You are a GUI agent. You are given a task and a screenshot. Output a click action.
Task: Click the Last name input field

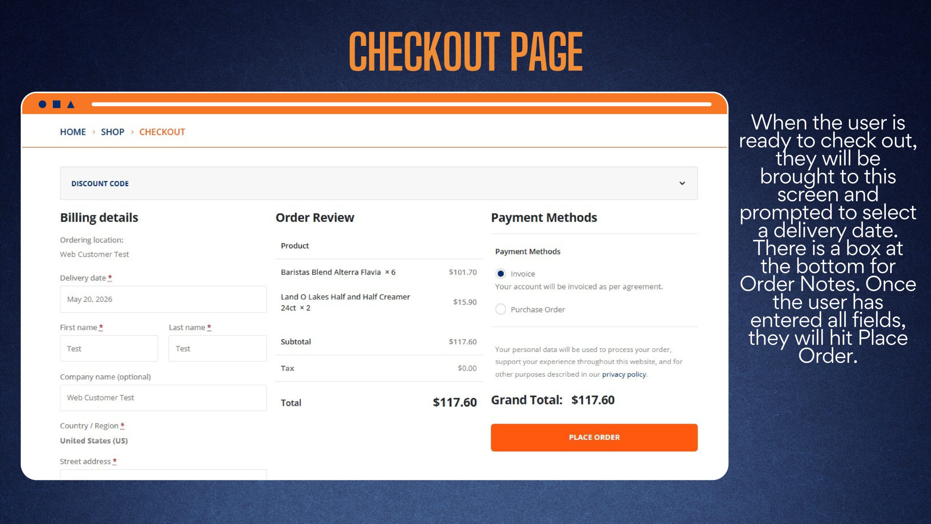click(x=217, y=349)
